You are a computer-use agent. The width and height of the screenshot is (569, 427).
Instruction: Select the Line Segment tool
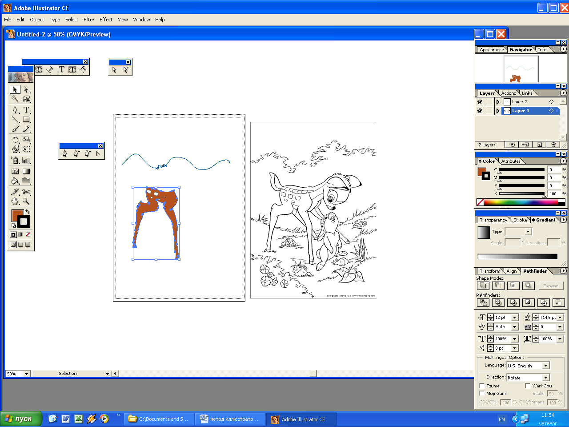tap(15, 119)
